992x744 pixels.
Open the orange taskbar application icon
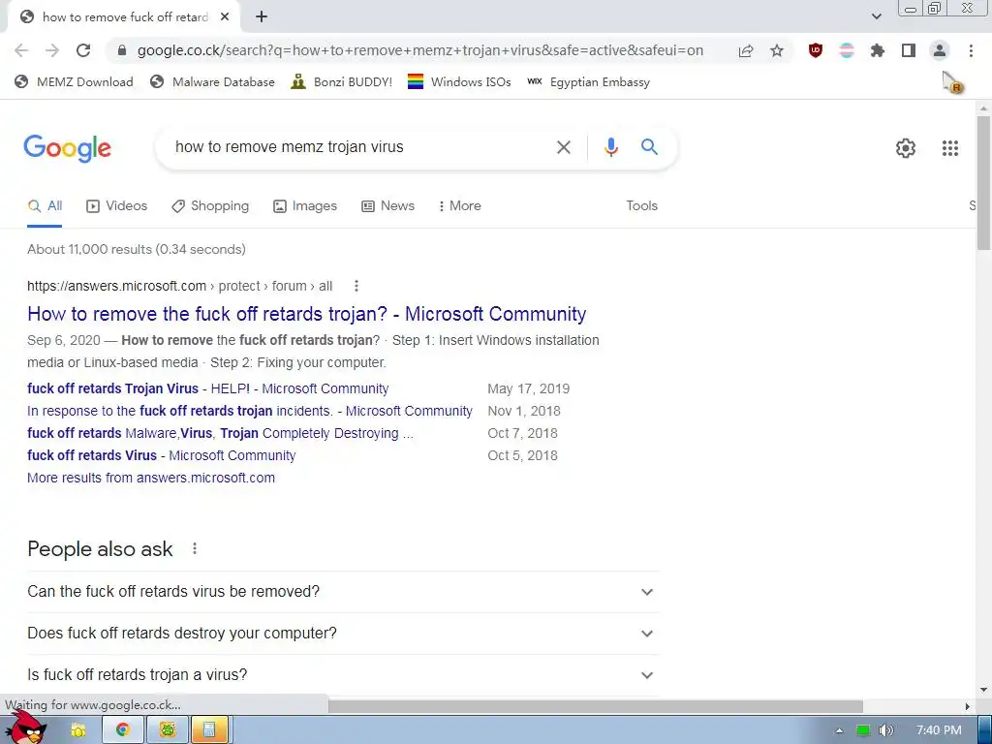tap(209, 730)
